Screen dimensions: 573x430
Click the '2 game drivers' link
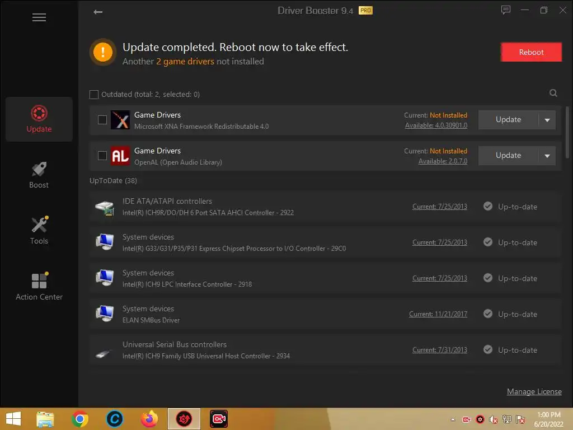(x=185, y=62)
